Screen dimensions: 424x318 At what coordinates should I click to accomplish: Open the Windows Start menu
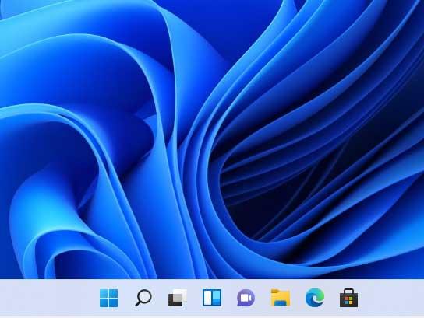pyautogui.click(x=108, y=298)
